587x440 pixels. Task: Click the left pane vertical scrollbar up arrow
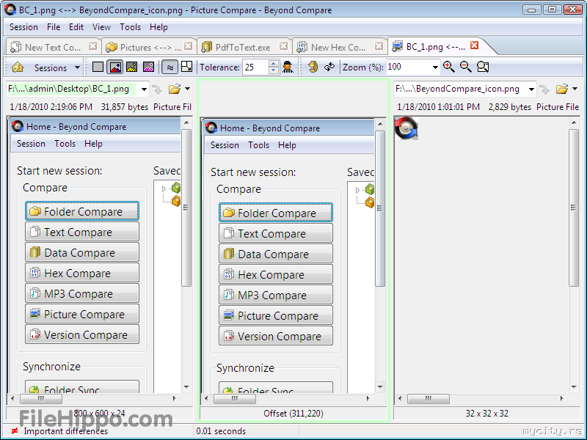tap(187, 122)
